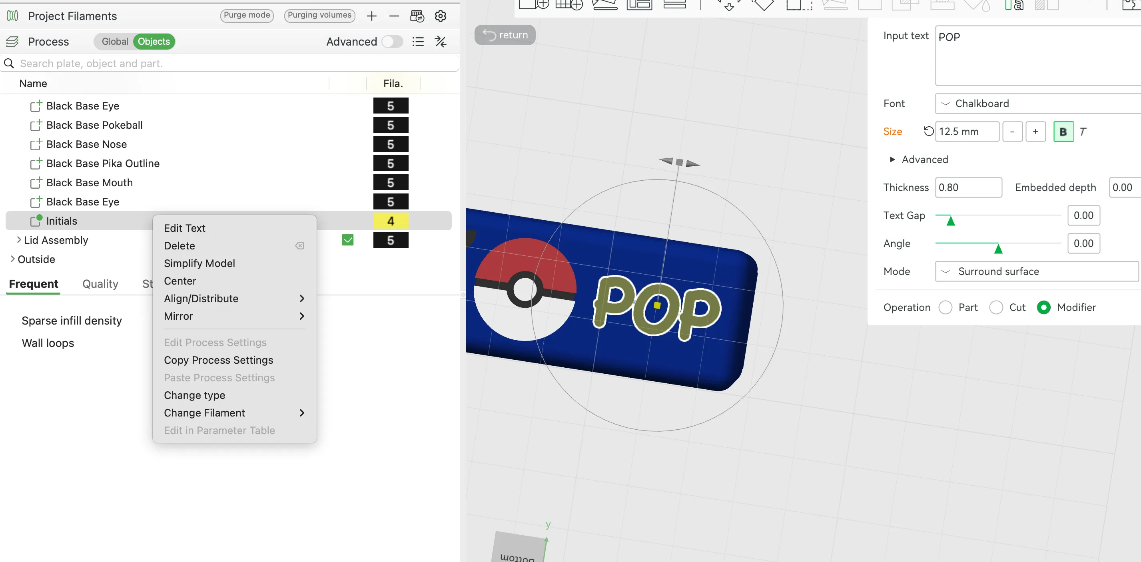The width and height of the screenshot is (1141, 562).
Task: Click the add plate toolbar icon
Action: (569, 4)
